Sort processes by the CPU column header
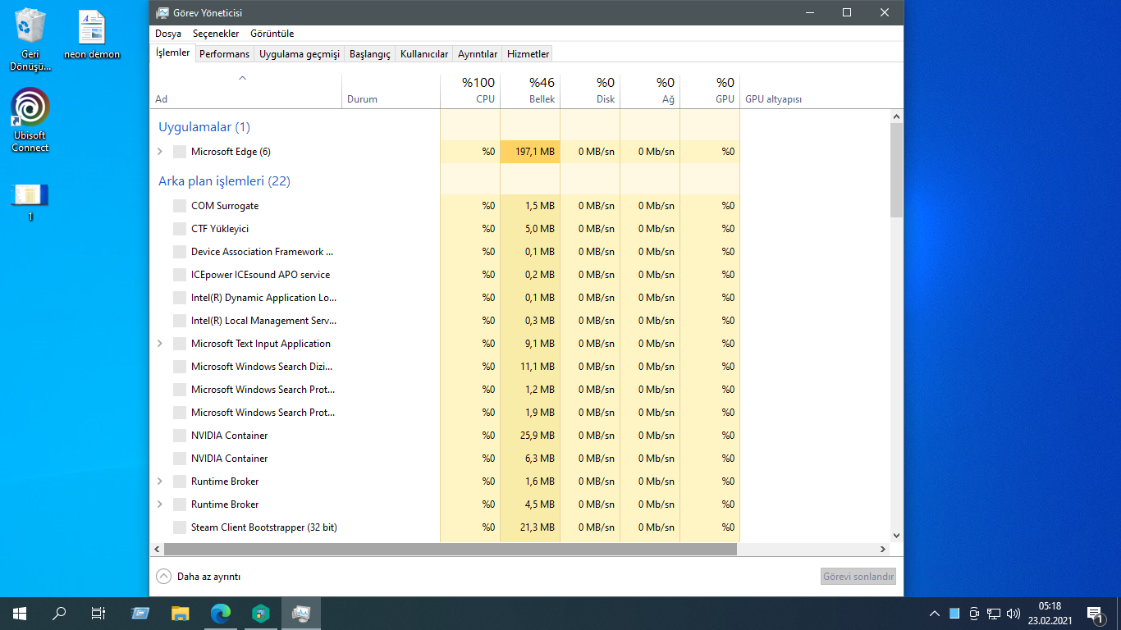This screenshot has width=1121, height=630. (470, 90)
